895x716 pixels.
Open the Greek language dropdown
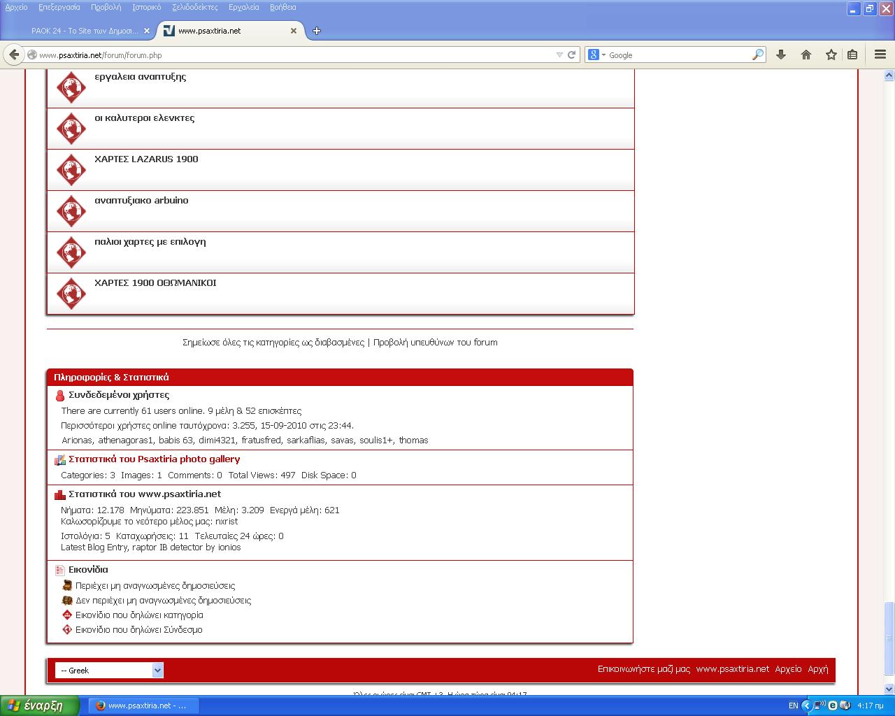(x=109, y=670)
